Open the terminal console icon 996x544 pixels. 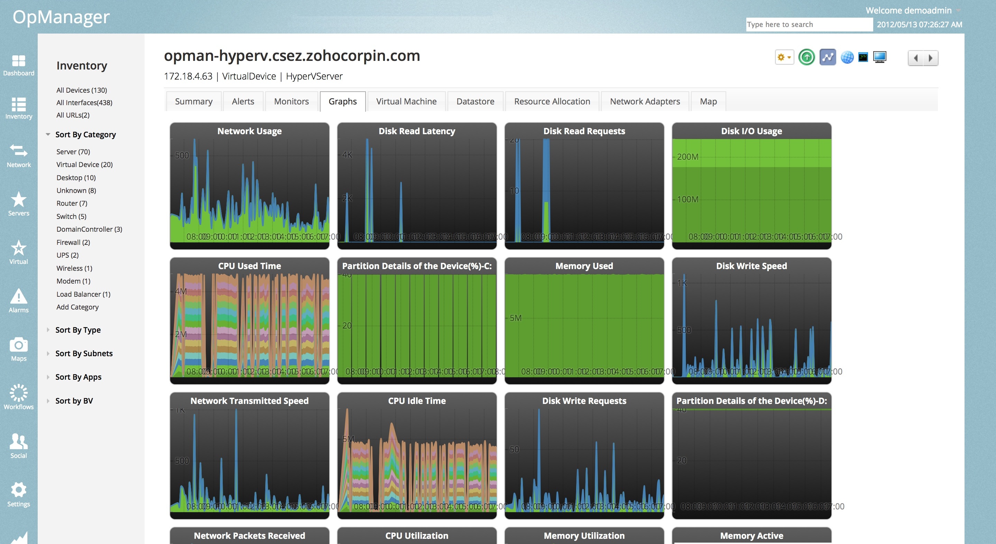(x=863, y=58)
